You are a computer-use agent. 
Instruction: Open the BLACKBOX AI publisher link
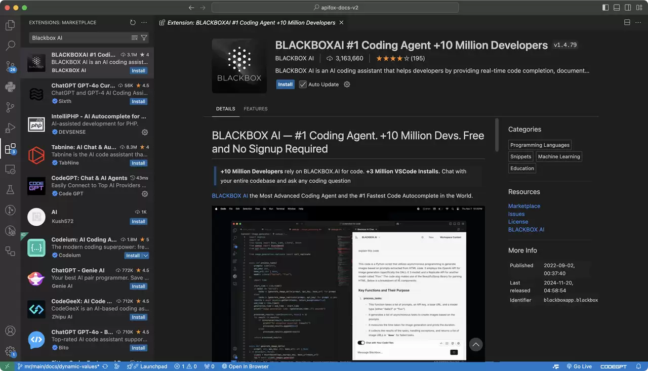pos(295,58)
